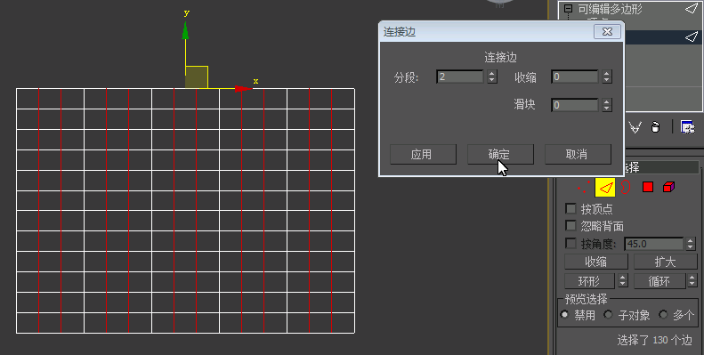
Task: Enable the 忽略背面 checkbox
Action: (x=570, y=226)
